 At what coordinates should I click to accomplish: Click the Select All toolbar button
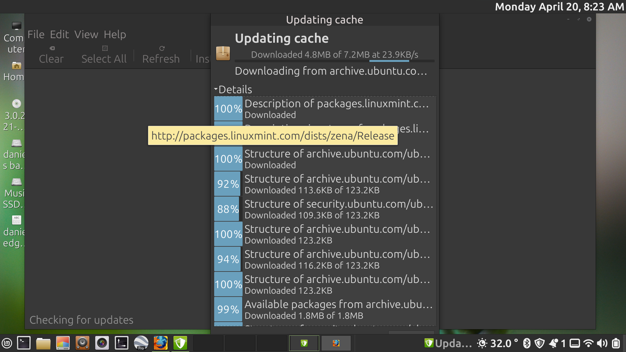(x=104, y=55)
